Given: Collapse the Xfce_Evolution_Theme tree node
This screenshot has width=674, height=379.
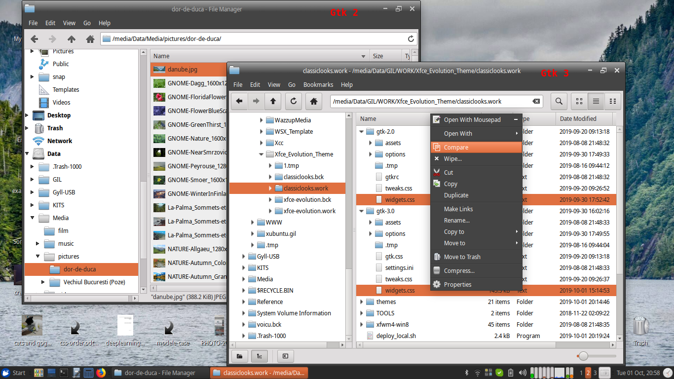Looking at the screenshot, I should pos(261,154).
